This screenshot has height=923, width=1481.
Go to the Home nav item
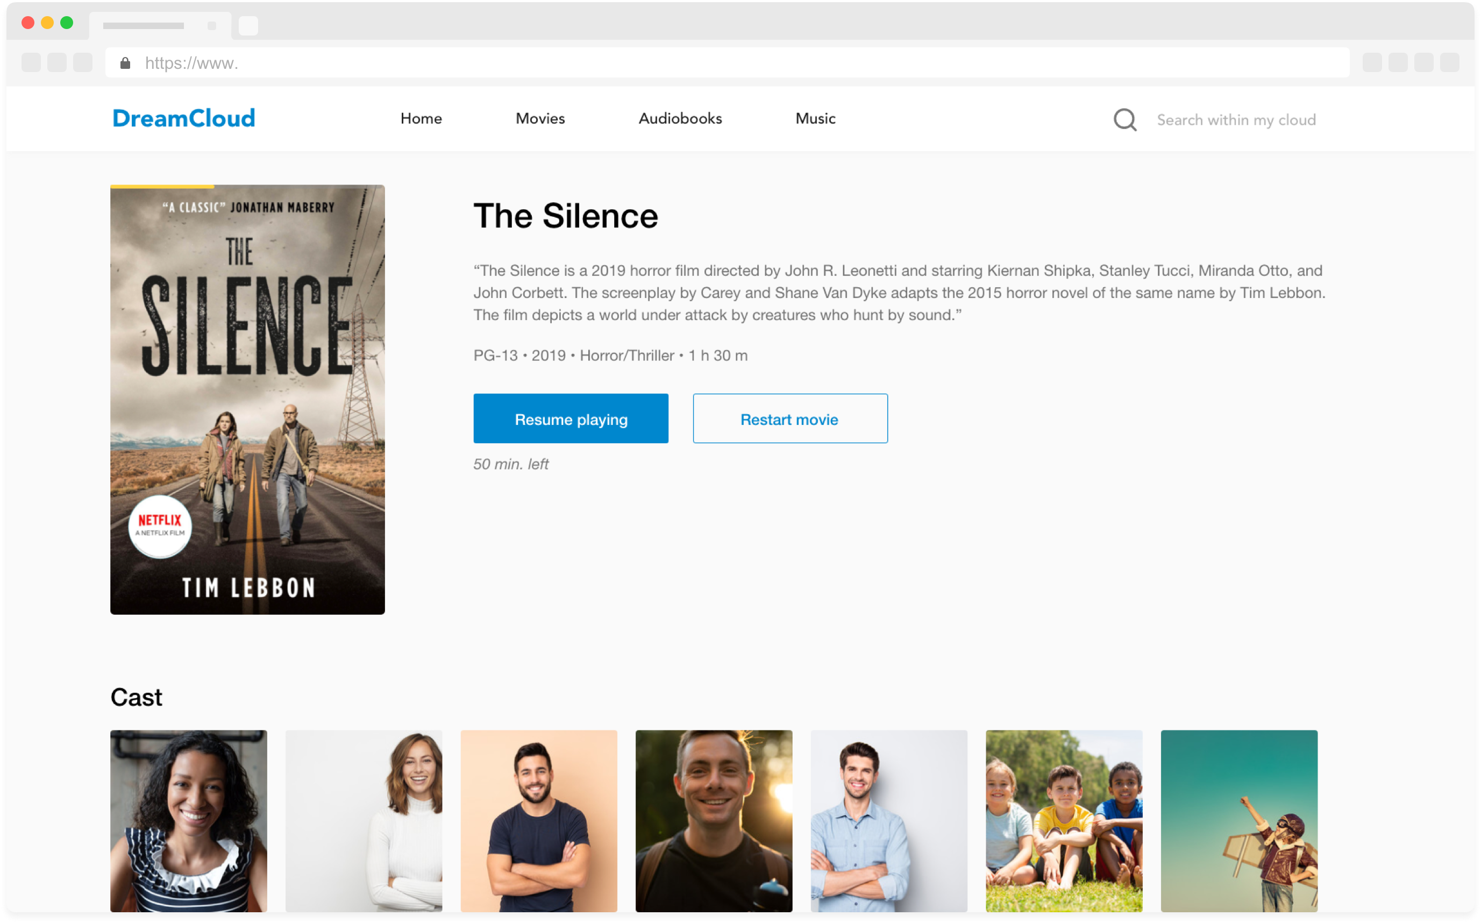tap(421, 118)
